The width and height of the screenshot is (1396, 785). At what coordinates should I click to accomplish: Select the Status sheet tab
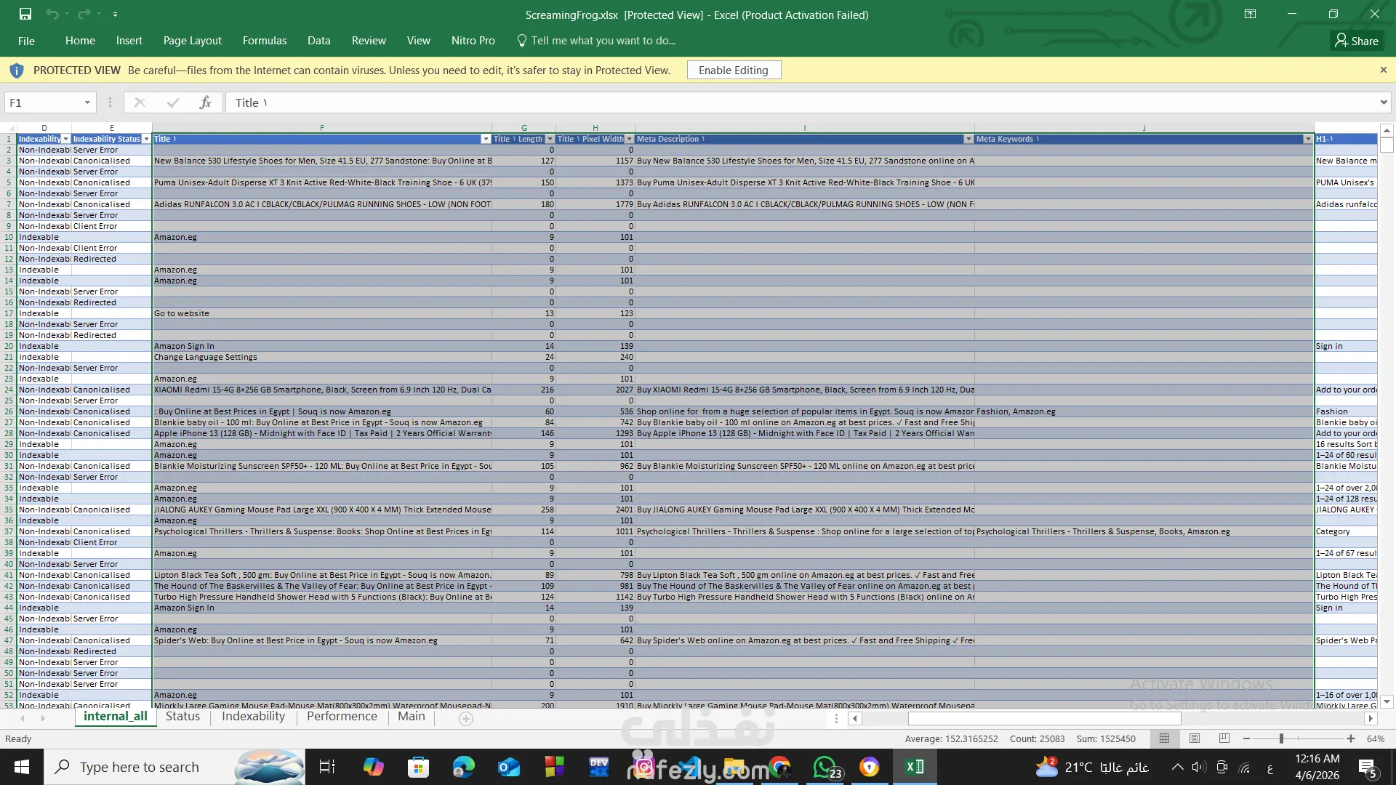click(182, 717)
